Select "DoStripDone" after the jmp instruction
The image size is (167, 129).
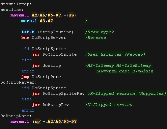pyautogui.click(x=46, y=77)
